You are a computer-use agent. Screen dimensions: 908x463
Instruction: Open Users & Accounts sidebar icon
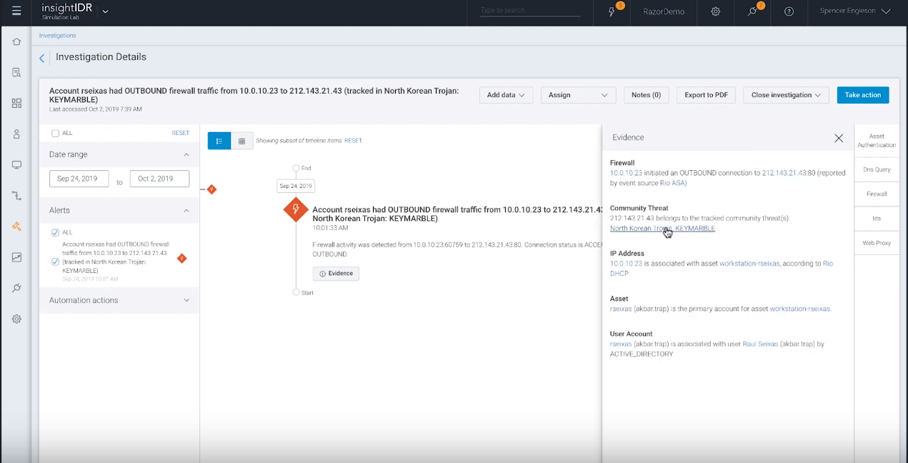(x=16, y=134)
